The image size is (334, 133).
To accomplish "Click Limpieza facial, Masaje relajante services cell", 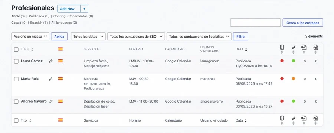I will 96,64.
